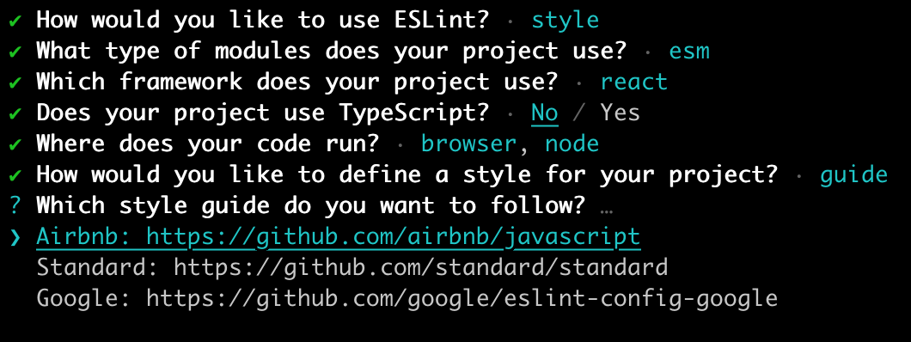This screenshot has width=911, height=342.
Task: Click the 'browser' environment answer
Action: [468, 144]
